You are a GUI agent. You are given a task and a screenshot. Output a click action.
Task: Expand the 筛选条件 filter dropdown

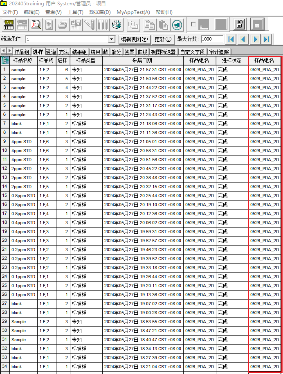(111, 39)
